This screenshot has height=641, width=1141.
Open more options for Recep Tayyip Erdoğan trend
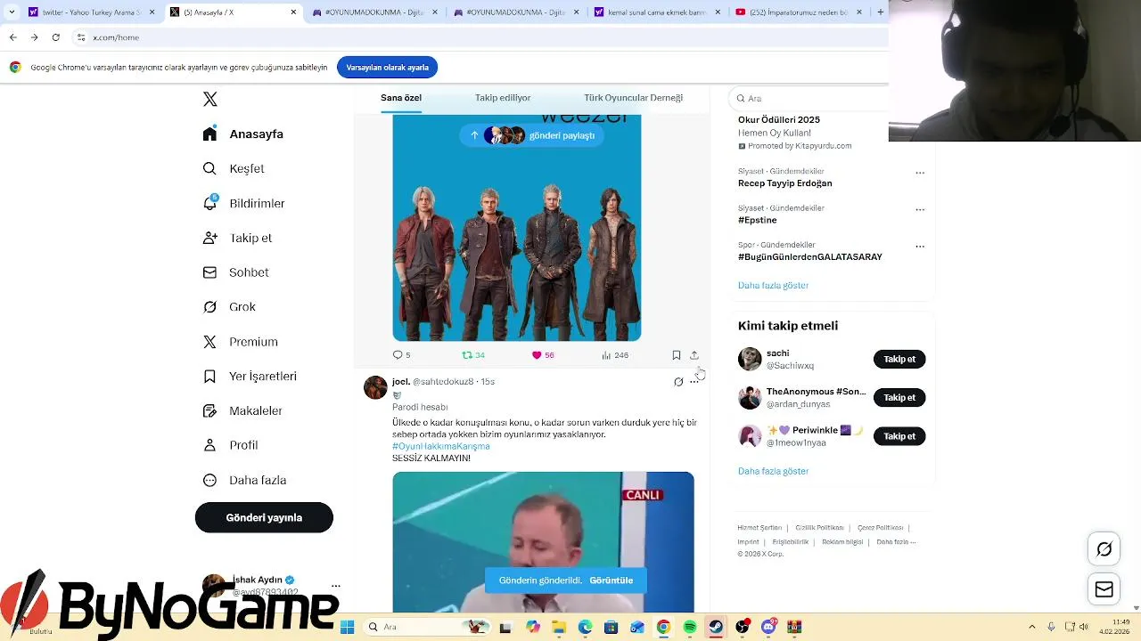point(920,173)
